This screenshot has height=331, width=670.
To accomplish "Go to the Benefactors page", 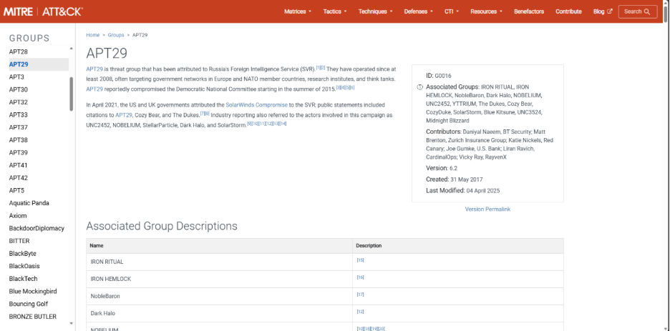I will (x=528, y=11).
